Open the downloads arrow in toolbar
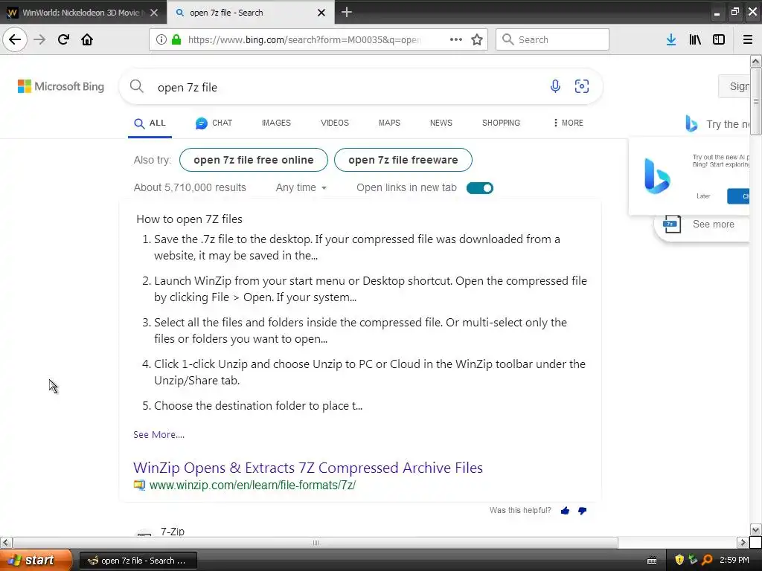The image size is (762, 571). [671, 39]
